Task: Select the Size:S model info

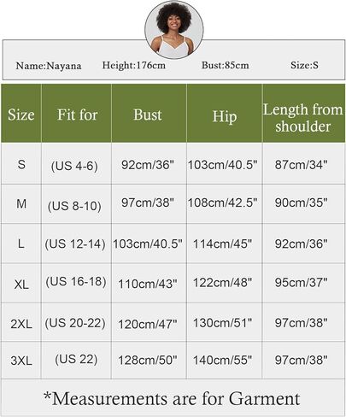Action: pyautogui.click(x=304, y=65)
